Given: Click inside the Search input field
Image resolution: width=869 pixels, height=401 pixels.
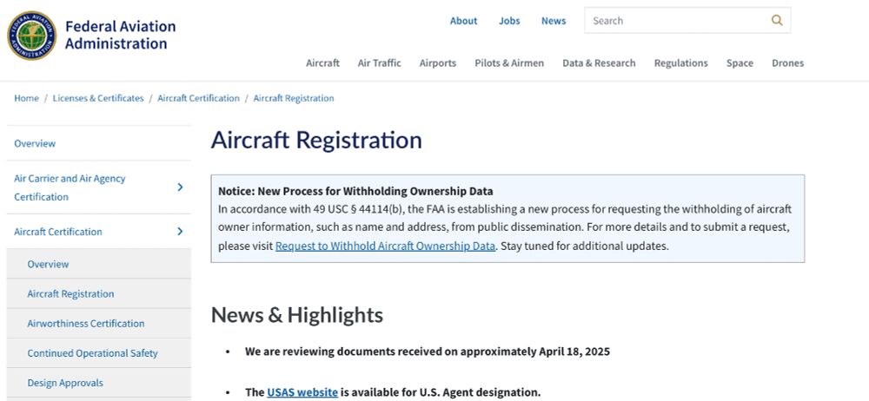Looking at the screenshot, I should pos(677,21).
